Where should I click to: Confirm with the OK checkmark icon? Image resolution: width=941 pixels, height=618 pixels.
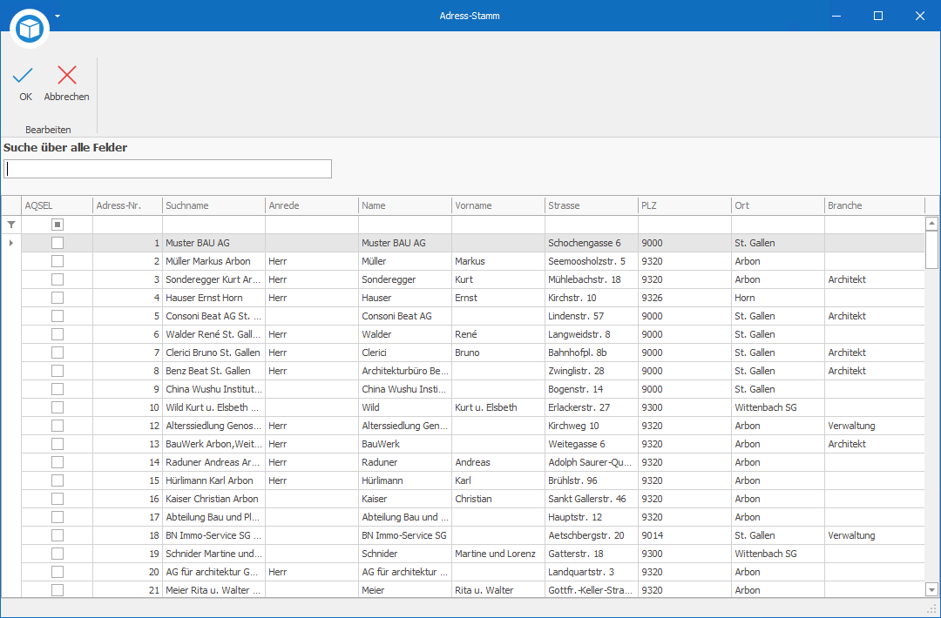24,76
